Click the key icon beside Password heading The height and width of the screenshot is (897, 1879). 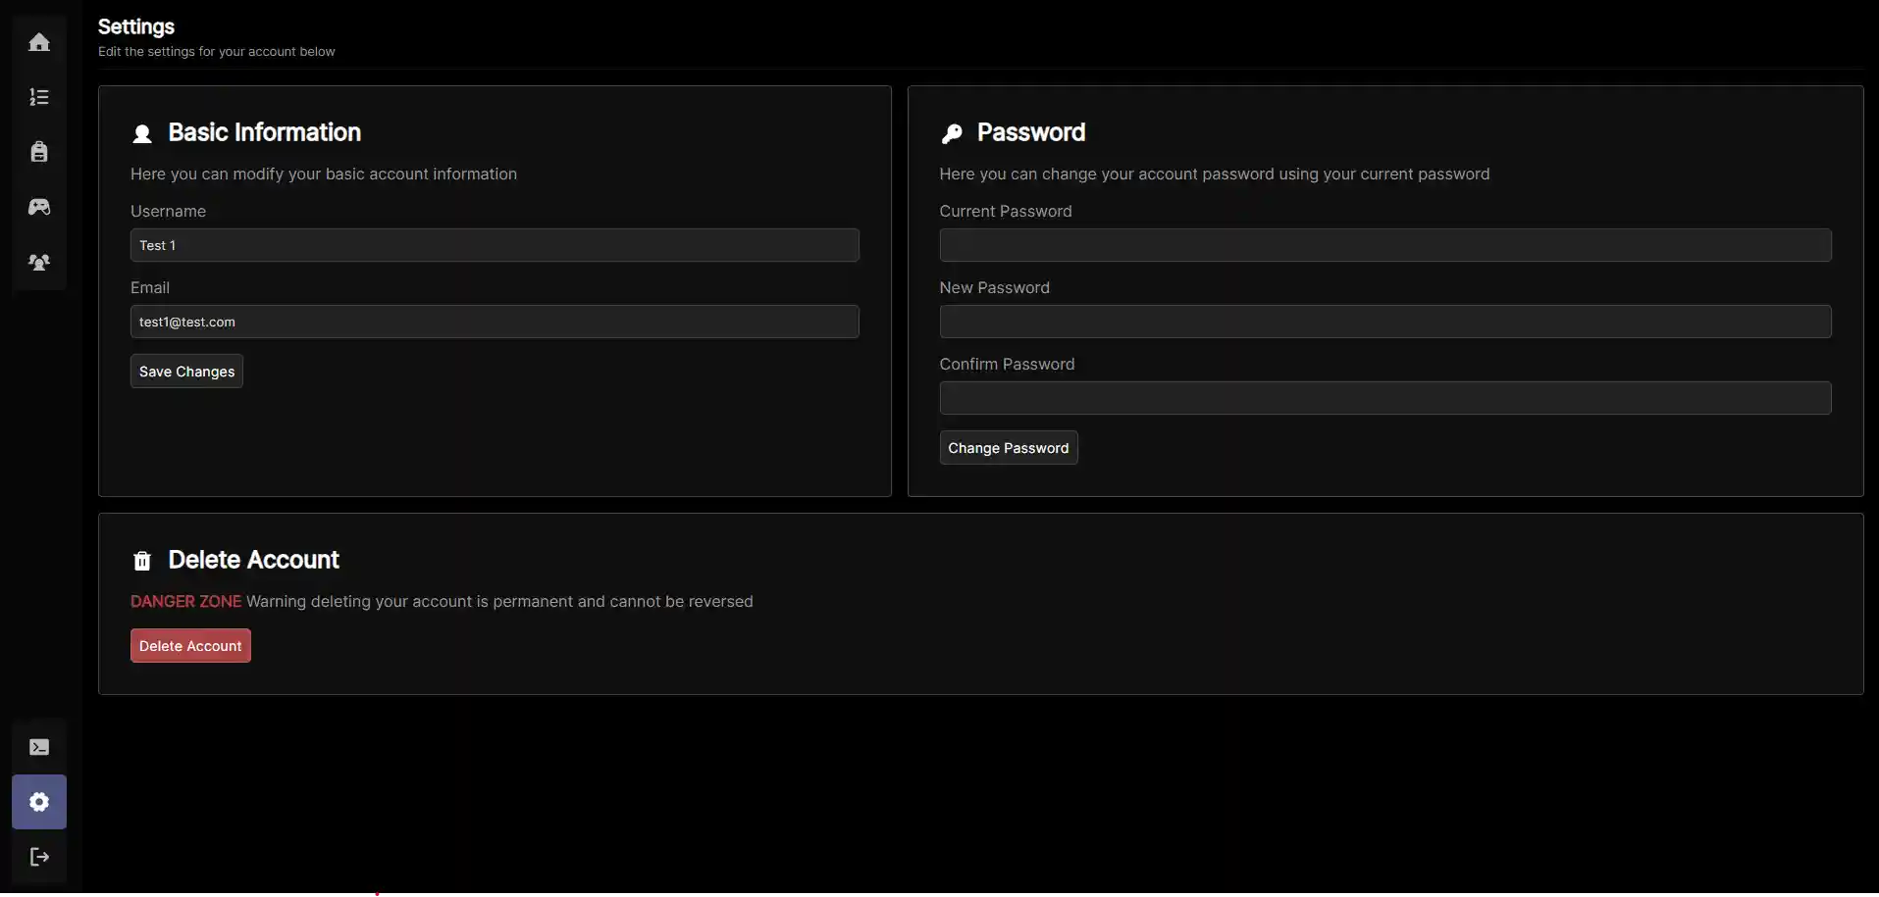pyautogui.click(x=951, y=133)
